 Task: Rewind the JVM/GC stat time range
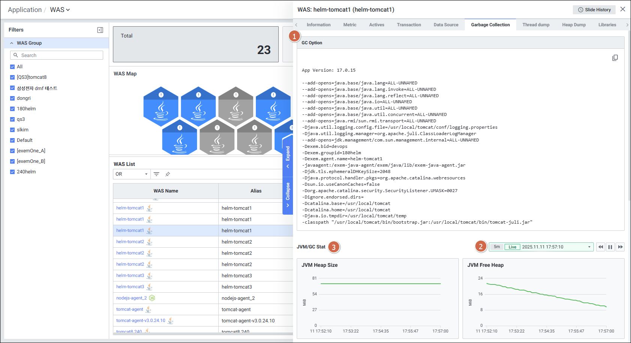pyautogui.click(x=600, y=247)
